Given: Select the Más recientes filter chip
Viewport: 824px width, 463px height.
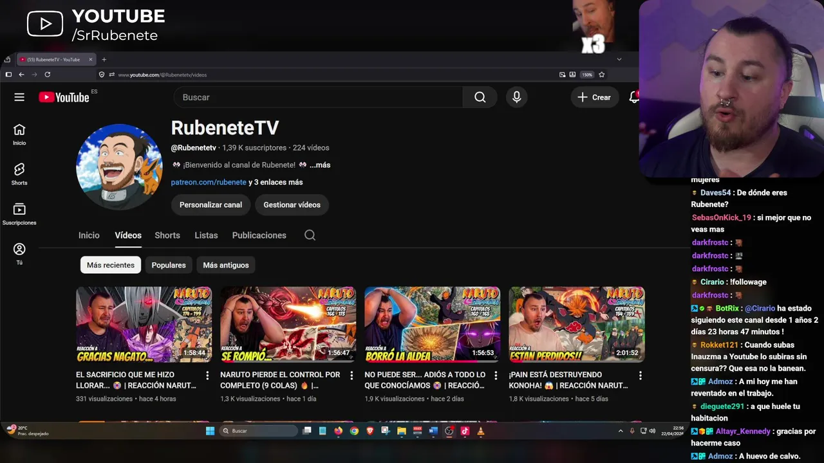Looking at the screenshot, I should (111, 265).
